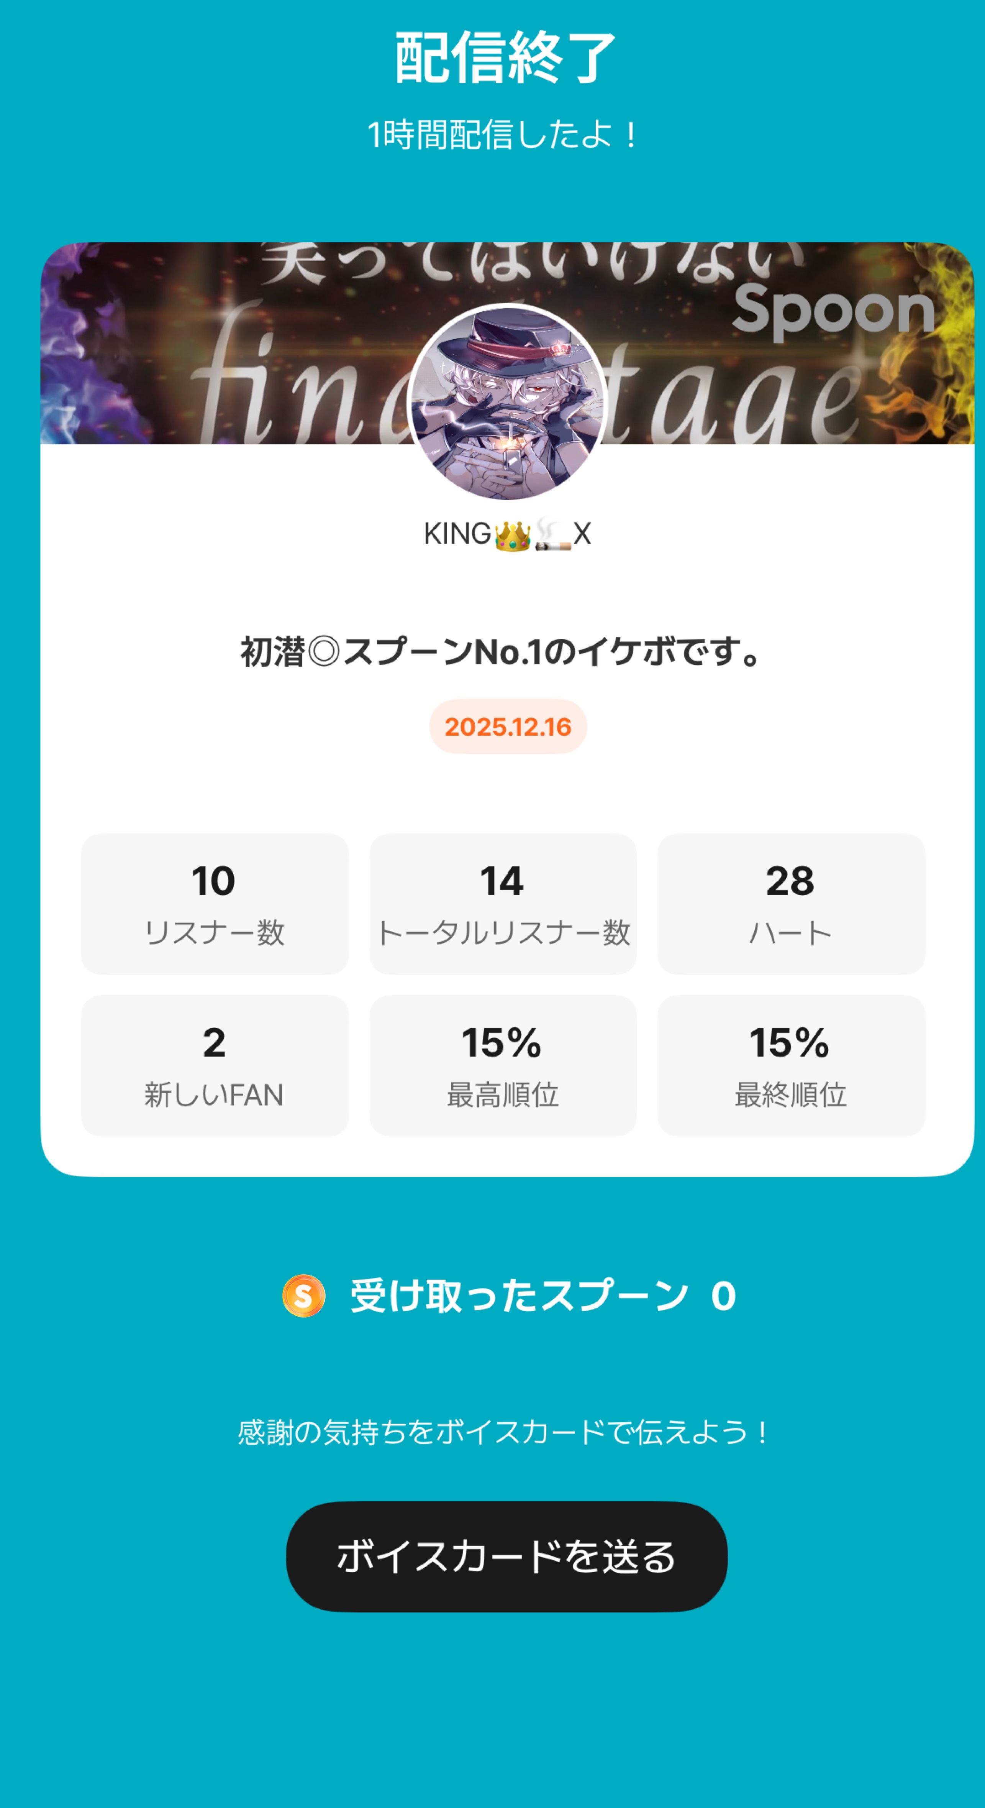985x1808 pixels.
Task: Click the Spoon logo on banner
Action: click(833, 311)
